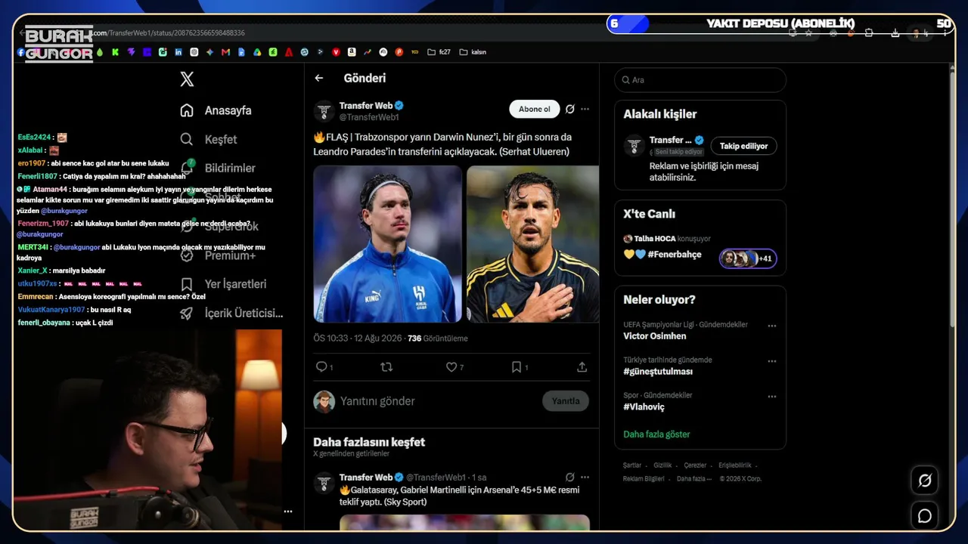Open the fc27 bookmarks folder

click(x=439, y=52)
